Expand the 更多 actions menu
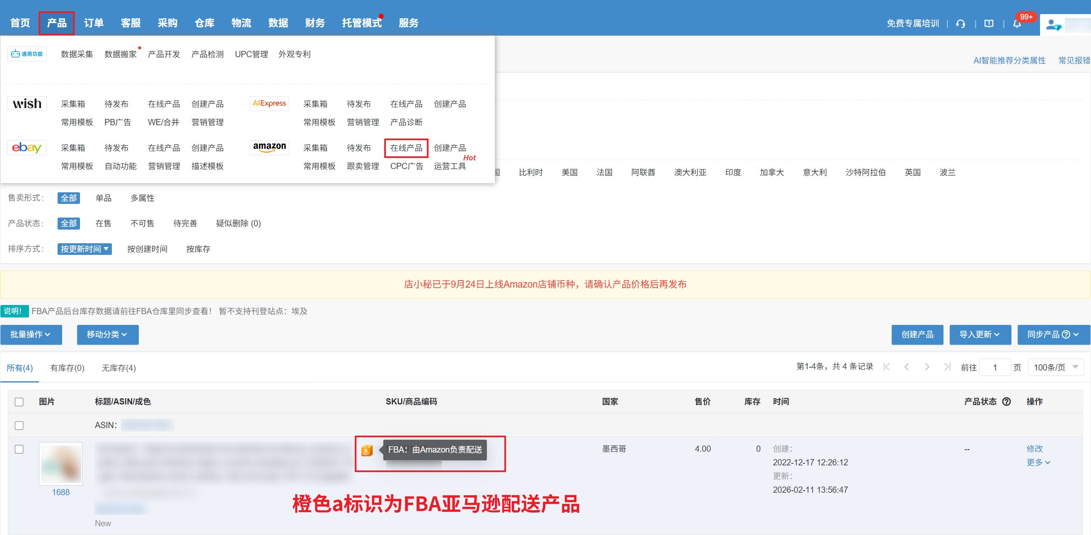 point(1038,462)
